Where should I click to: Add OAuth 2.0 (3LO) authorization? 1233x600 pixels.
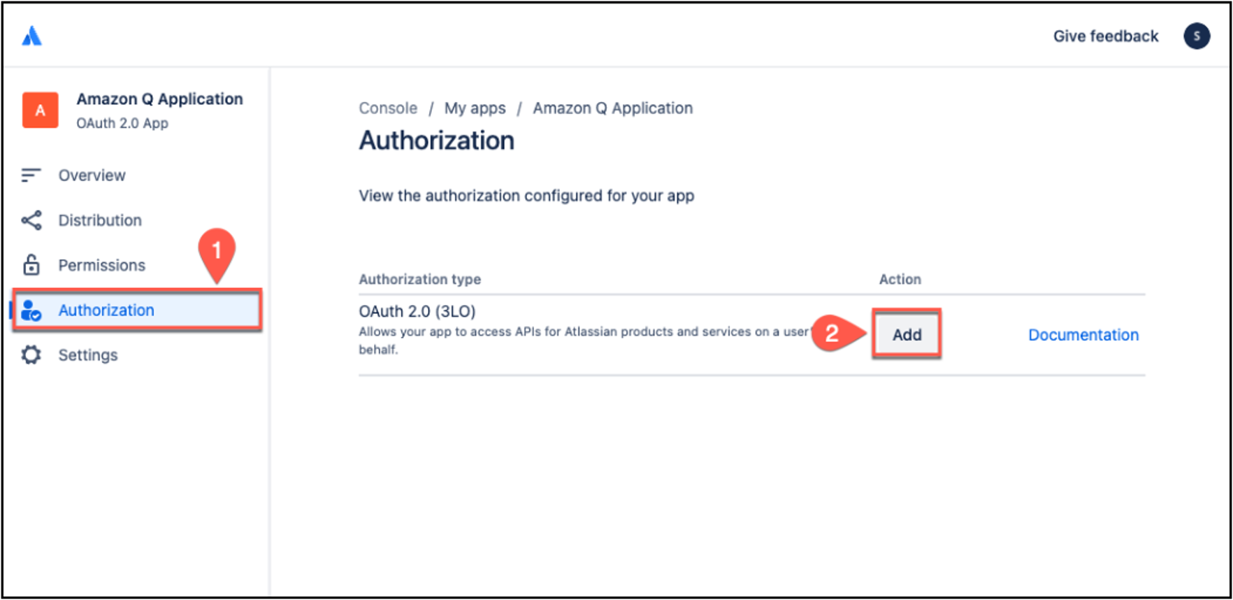pos(907,335)
